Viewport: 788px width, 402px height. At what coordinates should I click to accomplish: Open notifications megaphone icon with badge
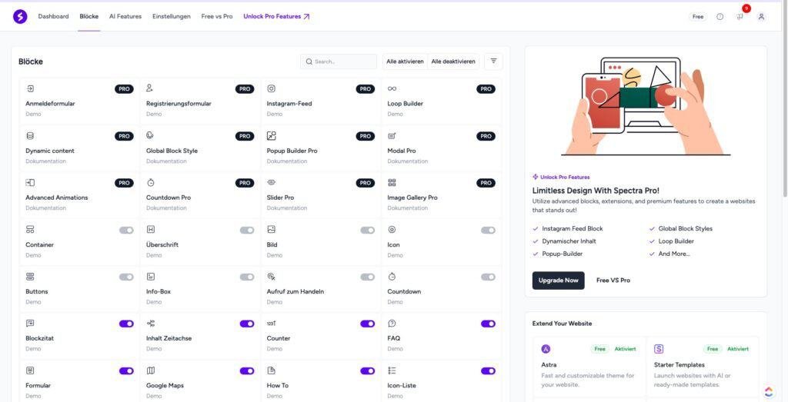click(740, 16)
